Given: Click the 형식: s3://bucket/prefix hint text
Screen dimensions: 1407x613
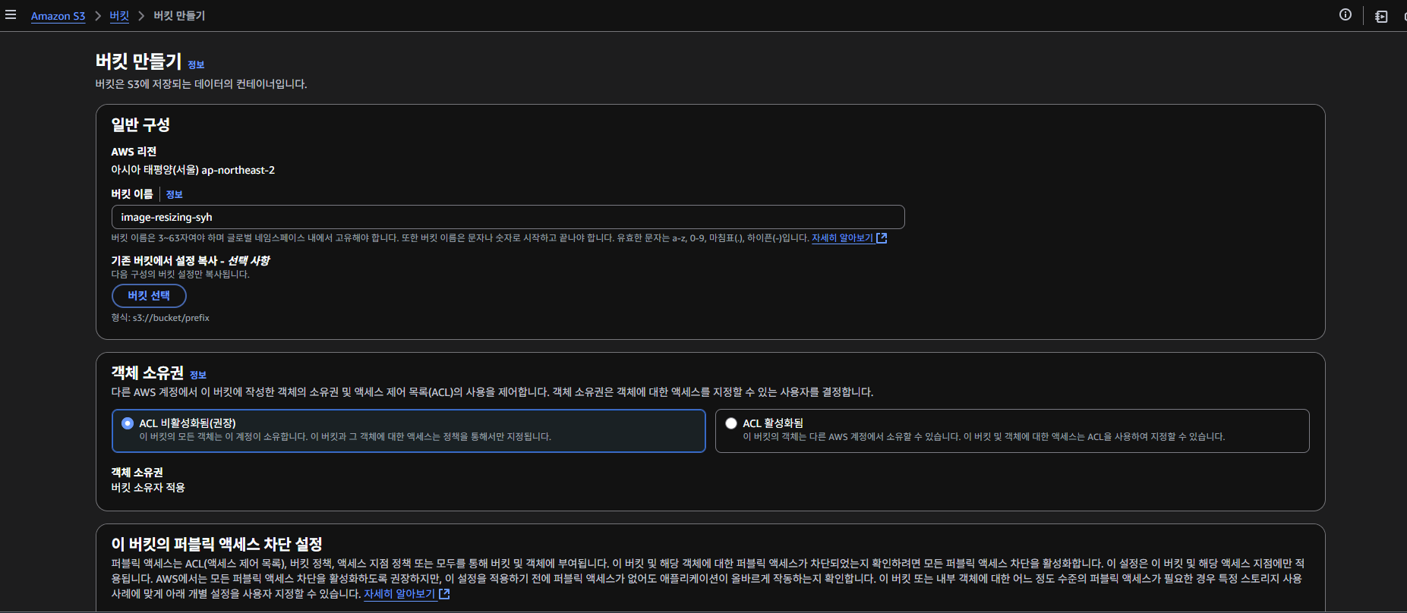Looking at the screenshot, I should (160, 318).
